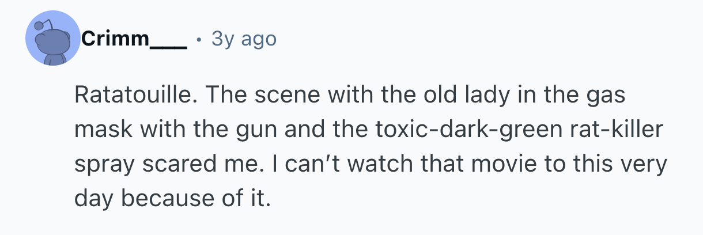This screenshot has width=703, height=235.
Task: Click the "3y ago" comment timestamp
Action: tap(244, 39)
